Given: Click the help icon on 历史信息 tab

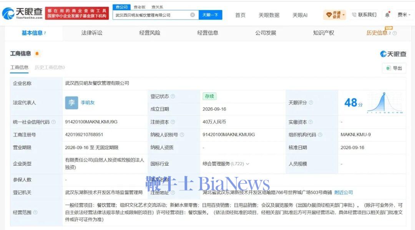Looking at the screenshot, I should point(395,33).
